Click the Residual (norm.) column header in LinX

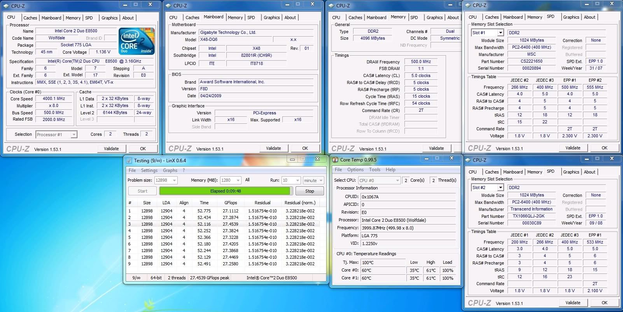click(300, 203)
